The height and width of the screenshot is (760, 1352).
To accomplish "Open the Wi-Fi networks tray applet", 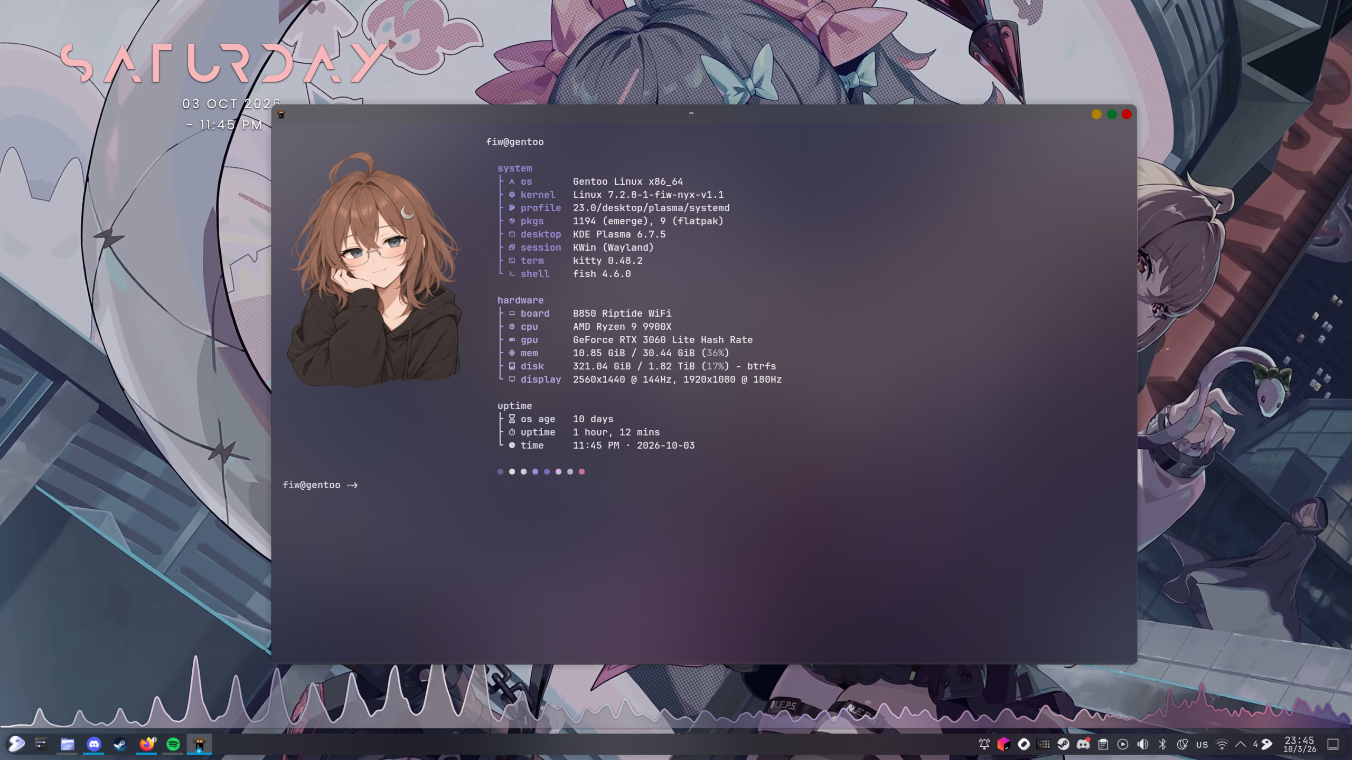I will tap(1222, 744).
